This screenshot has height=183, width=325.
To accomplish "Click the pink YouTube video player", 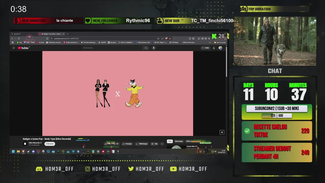I will tap(118, 93).
